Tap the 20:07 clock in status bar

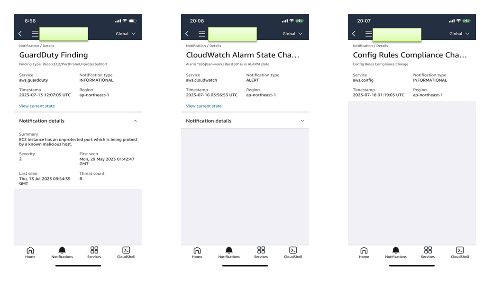click(x=364, y=21)
